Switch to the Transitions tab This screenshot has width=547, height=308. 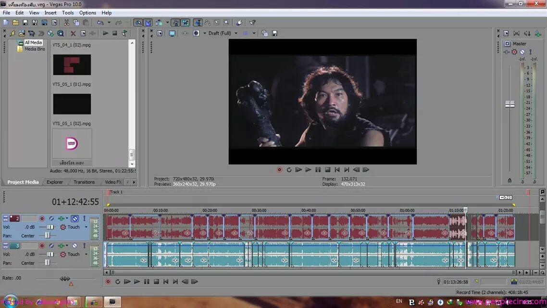tap(84, 182)
